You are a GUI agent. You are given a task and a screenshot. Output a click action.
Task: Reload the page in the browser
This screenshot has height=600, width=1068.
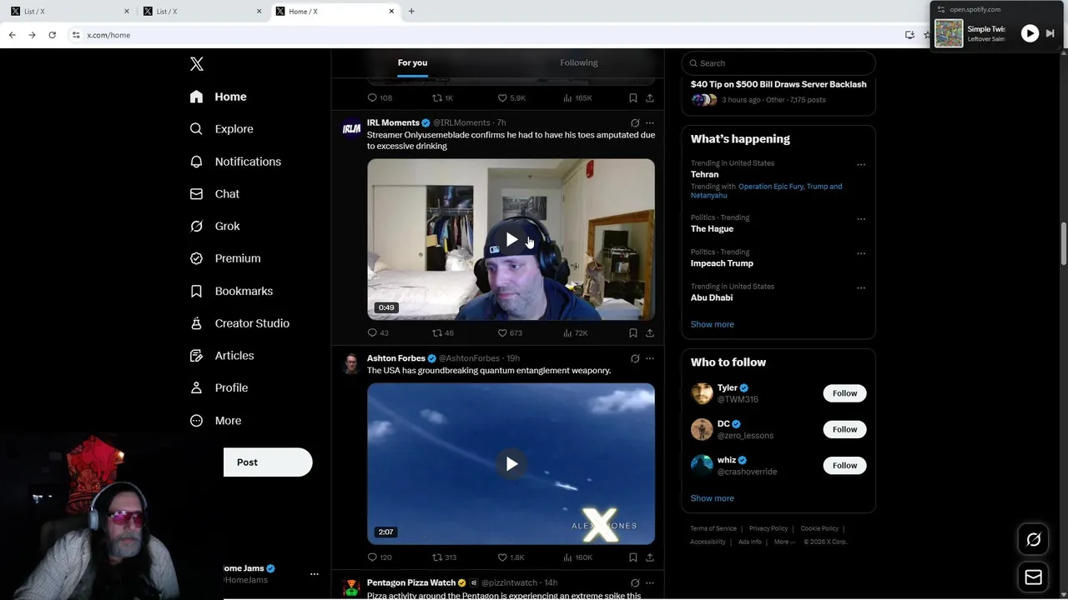[x=52, y=35]
